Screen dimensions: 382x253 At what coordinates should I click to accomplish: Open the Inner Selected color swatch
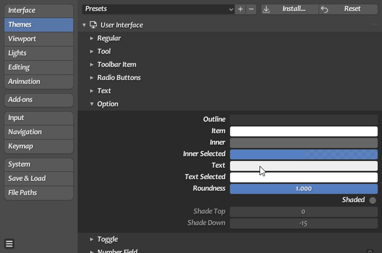303,154
